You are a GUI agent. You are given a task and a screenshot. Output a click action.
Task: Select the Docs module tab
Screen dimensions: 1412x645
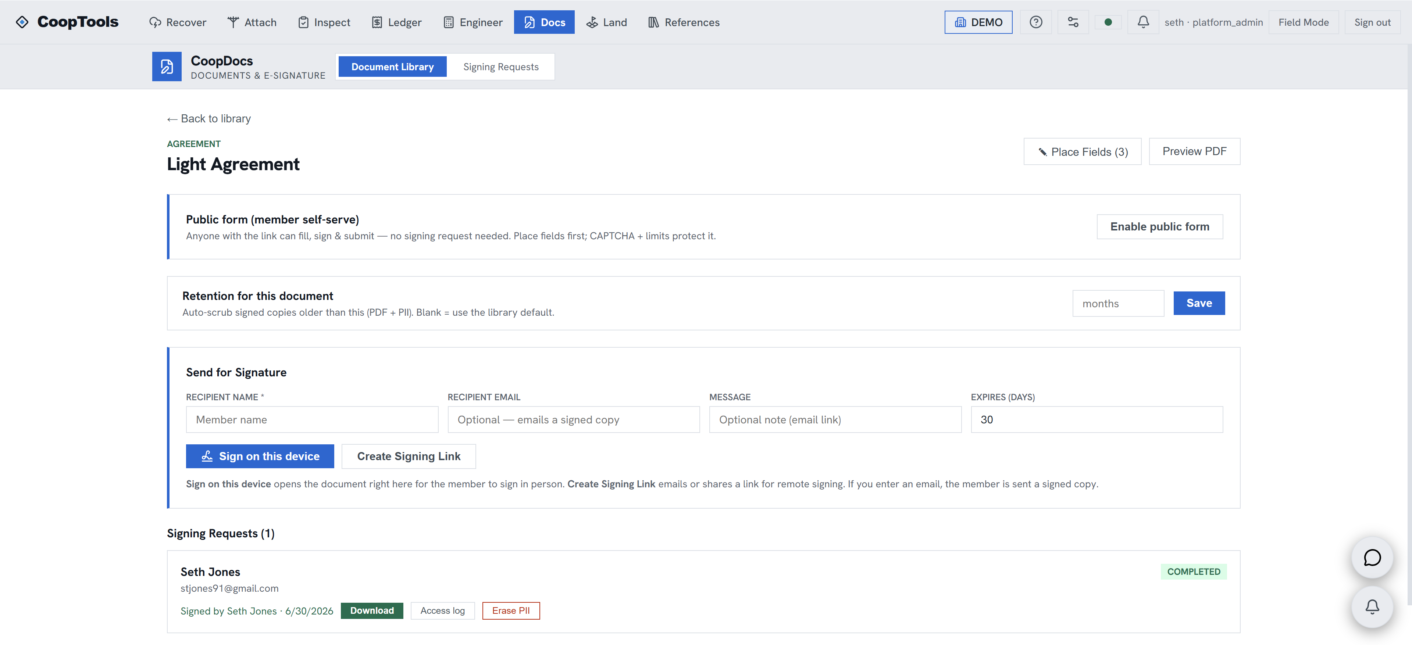(x=544, y=22)
